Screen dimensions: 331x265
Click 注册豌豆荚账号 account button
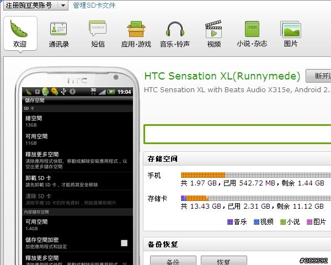click(31, 6)
